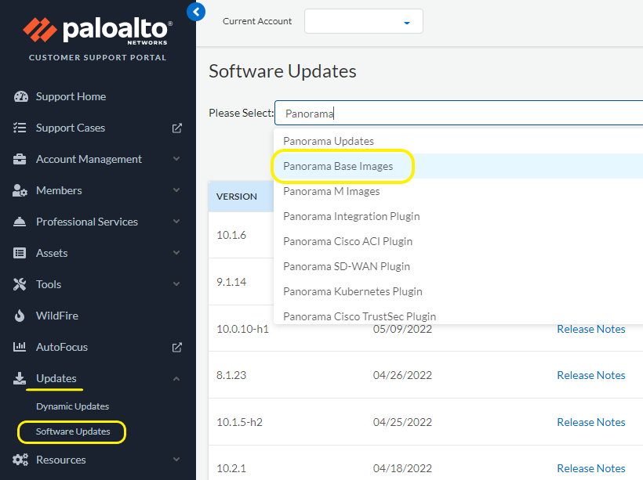Viewport: 643px width, 480px height.
Task: Click the Account Management briefcase icon
Action: (x=21, y=159)
